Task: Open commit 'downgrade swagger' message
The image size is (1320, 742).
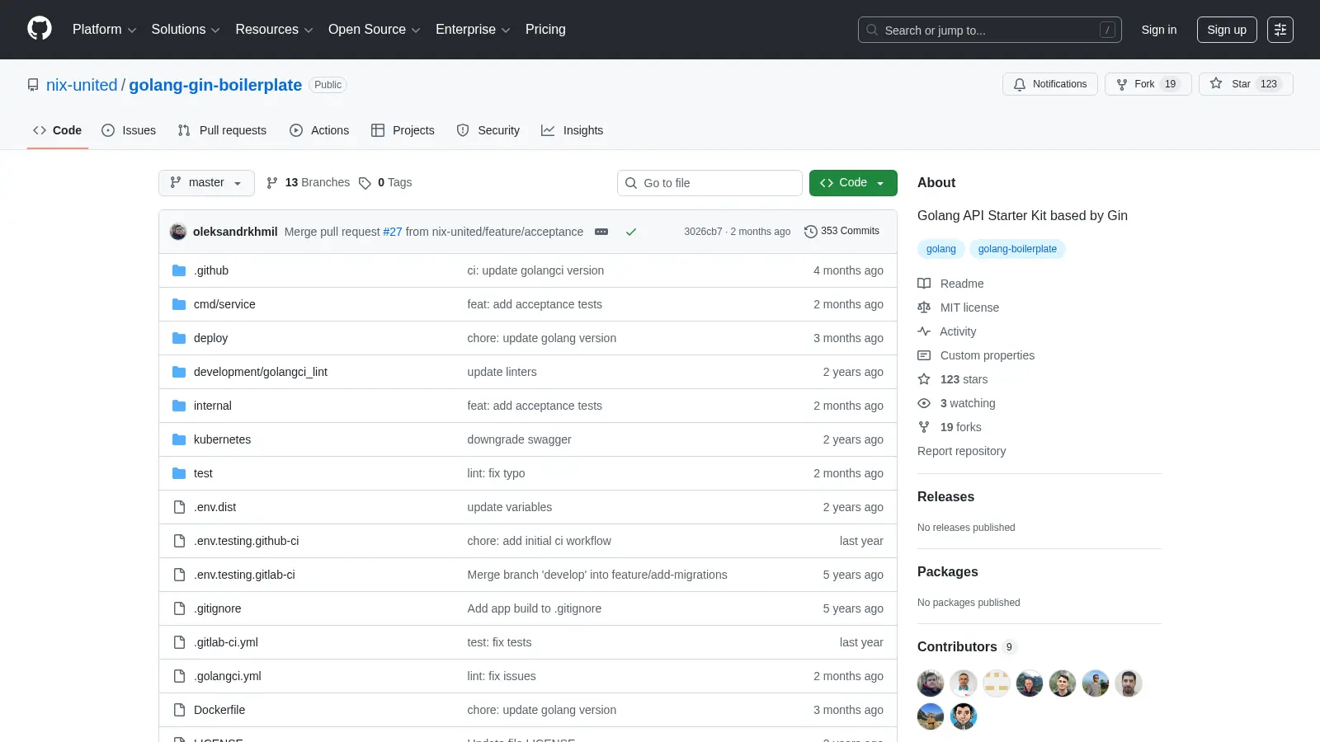Action: [x=519, y=439]
